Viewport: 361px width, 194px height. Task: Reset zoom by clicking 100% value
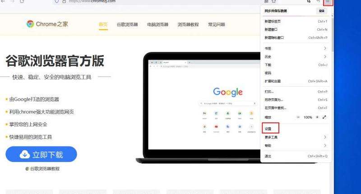(308, 117)
